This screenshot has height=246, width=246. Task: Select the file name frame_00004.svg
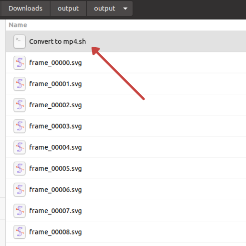point(55,147)
